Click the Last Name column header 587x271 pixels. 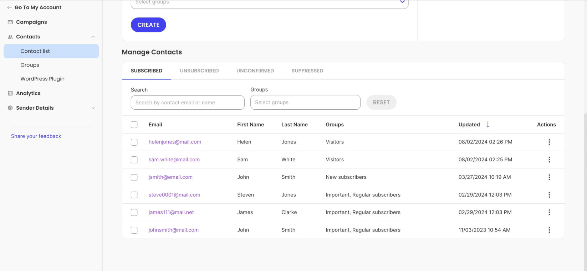coord(295,125)
